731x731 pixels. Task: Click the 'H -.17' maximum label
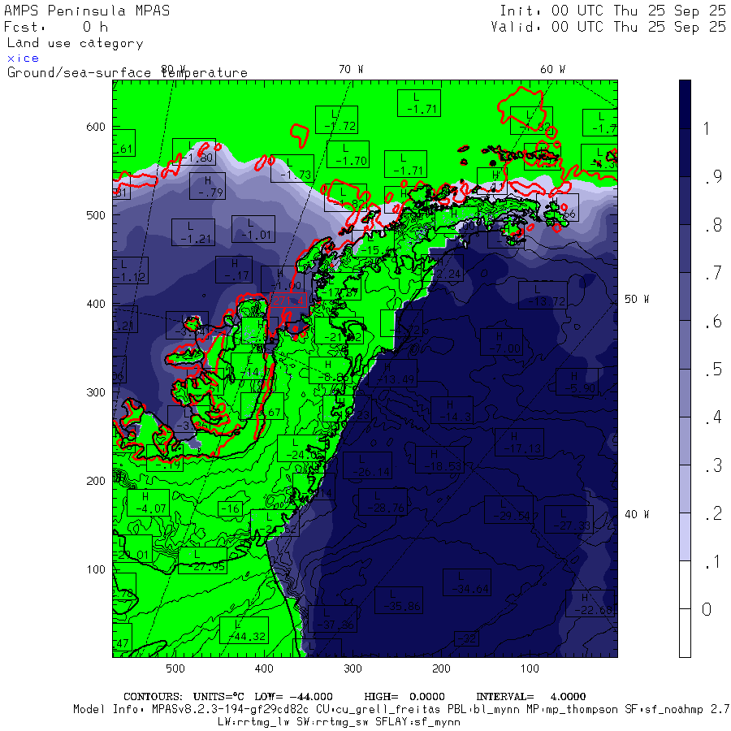[x=234, y=270]
